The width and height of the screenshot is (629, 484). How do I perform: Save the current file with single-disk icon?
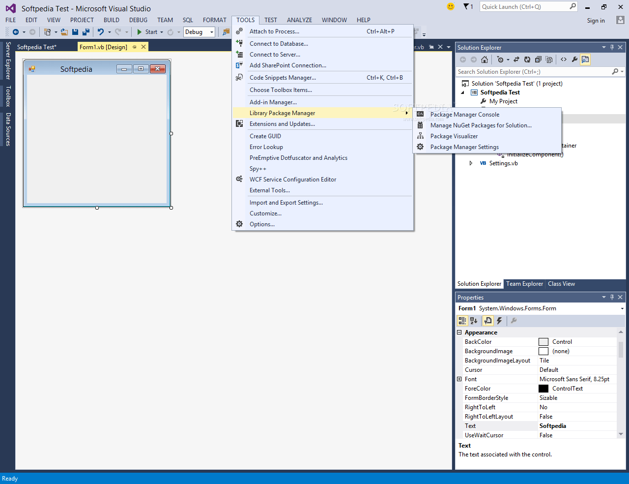(x=75, y=32)
